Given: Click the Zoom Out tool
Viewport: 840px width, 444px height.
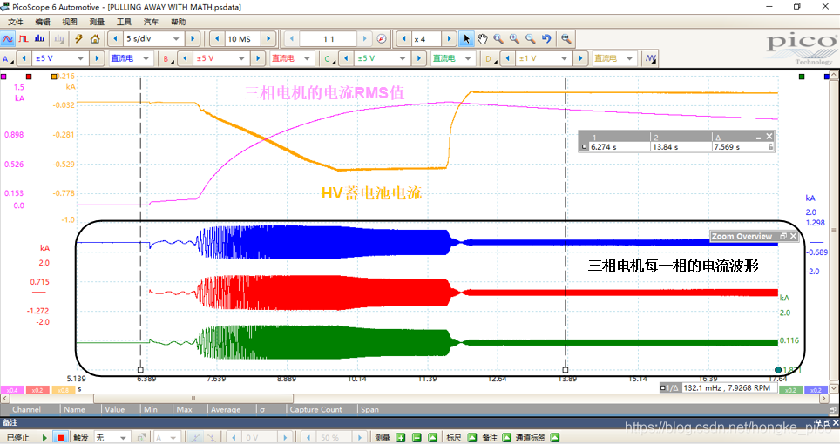Looking at the screenshot, I should coord(531,39).
